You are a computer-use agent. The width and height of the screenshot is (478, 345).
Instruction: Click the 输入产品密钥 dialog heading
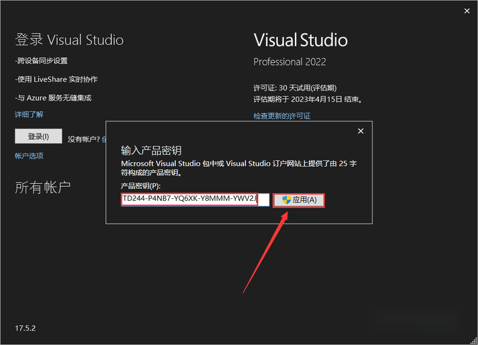tap(151, 150)
